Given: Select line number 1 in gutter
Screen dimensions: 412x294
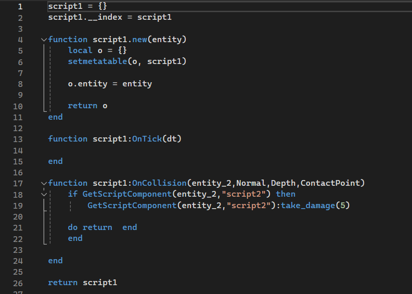Looking at the screenshot, I should (20, 6).
